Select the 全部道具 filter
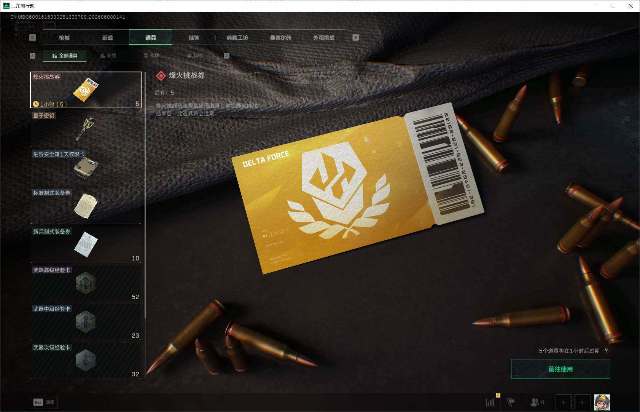This screenshot has width=640, height=412. (65, 56)
